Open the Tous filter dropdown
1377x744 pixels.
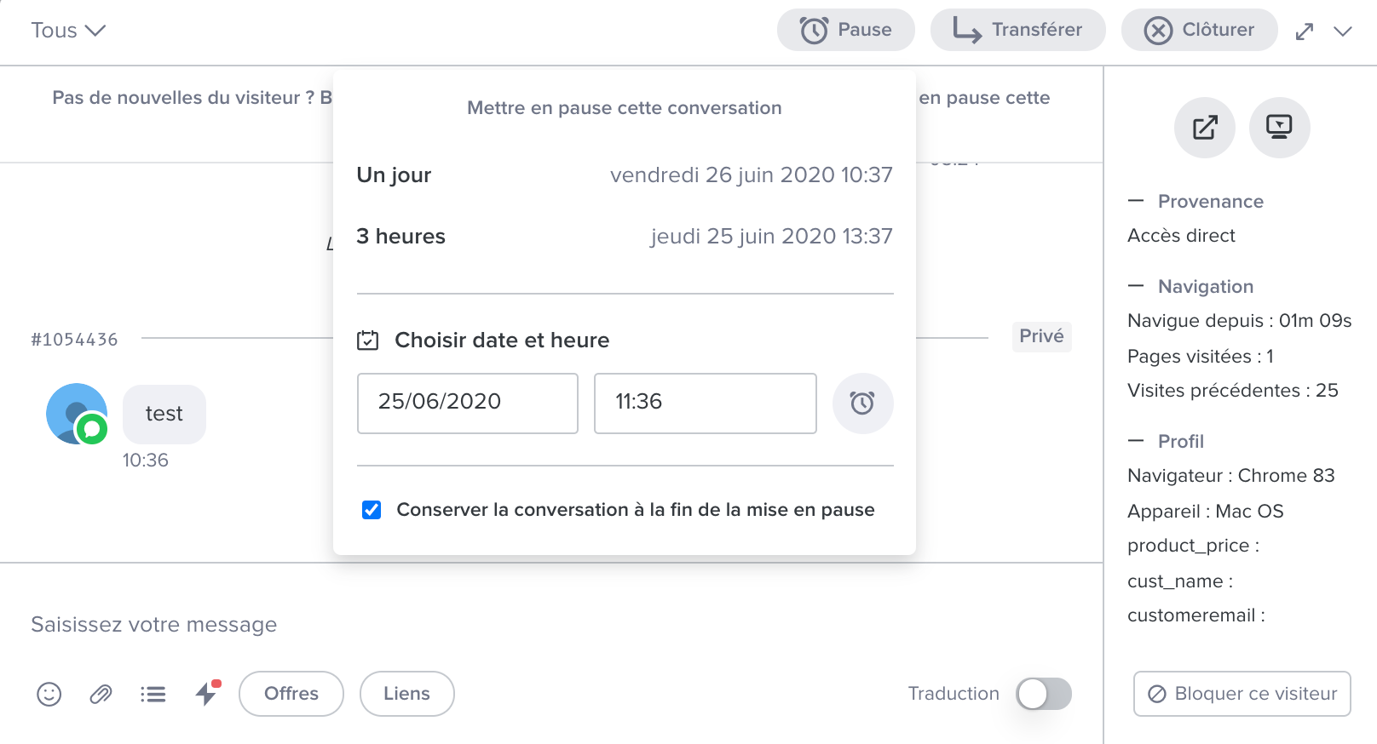pyautogui.click(x=68, y=31)
